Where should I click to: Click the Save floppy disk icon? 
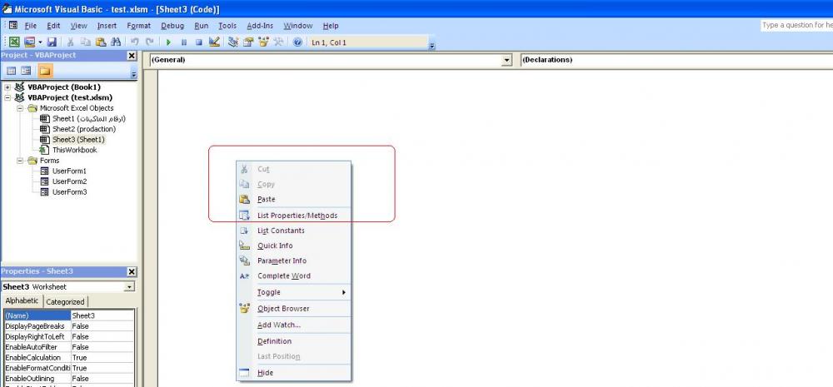(x=52, y=42)
